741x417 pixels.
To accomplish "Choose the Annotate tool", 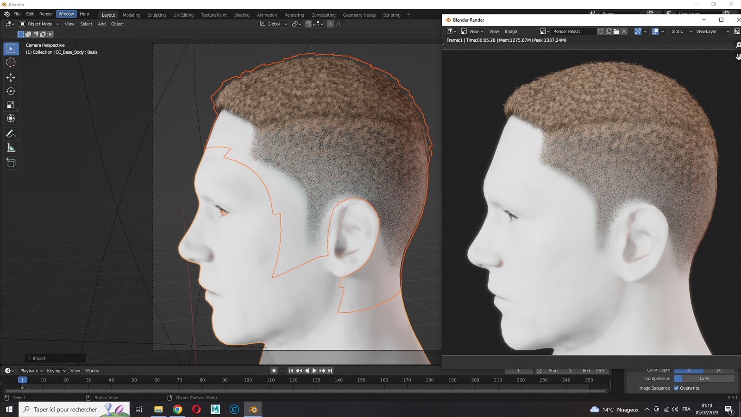I will click(11, 134).
